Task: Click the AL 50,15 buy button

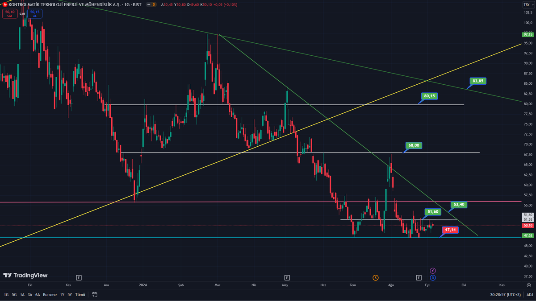Action: [35, 14]
